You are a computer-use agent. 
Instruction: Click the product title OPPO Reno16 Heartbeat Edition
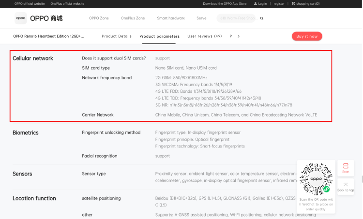pos(48,36)
